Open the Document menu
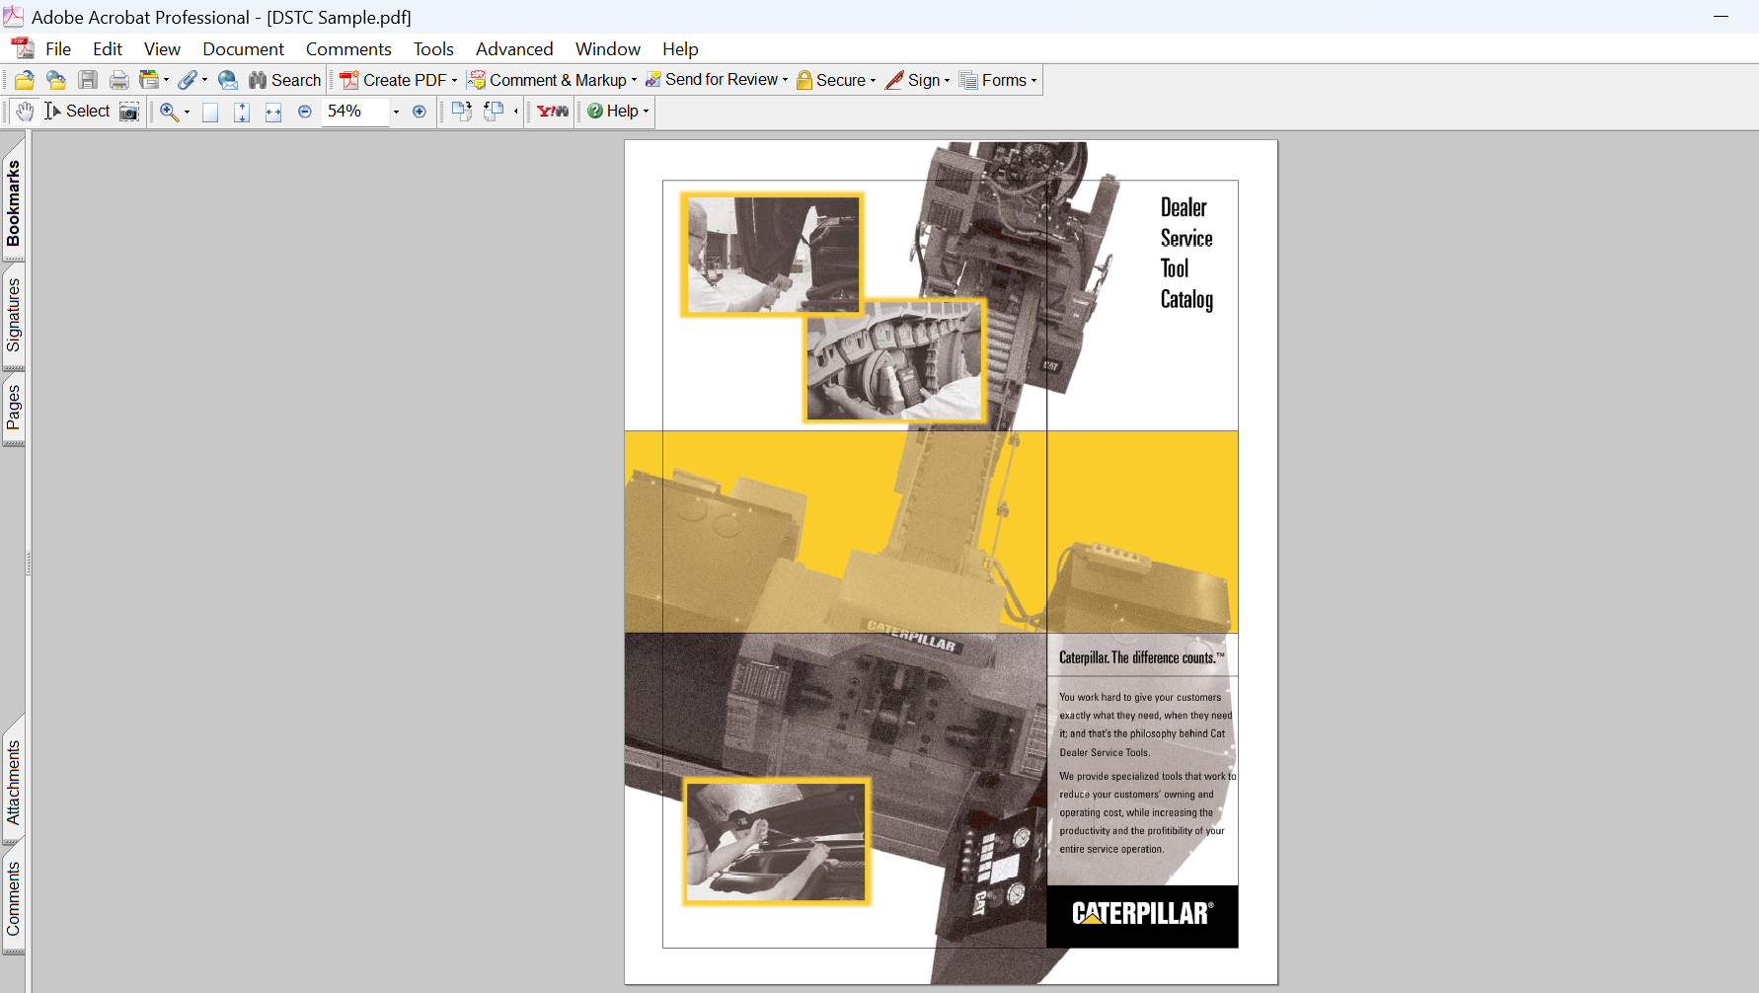Image resolution: width=1759 pixels, height=993 pixels. click(x=244, y=49)
